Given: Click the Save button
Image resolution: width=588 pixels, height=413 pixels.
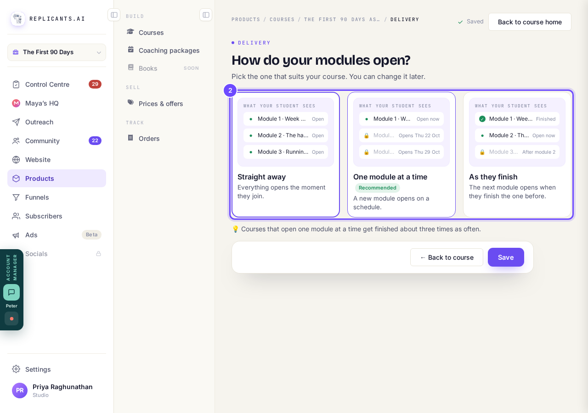Looking at the screenshot, I should pyautogui.click(x=506, y=257).
